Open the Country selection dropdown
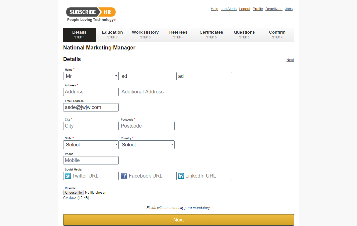The image size is (357, 226). coord(147,144)
